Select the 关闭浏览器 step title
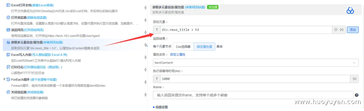This screenshot has height=111, width=364. click(19, 92)
